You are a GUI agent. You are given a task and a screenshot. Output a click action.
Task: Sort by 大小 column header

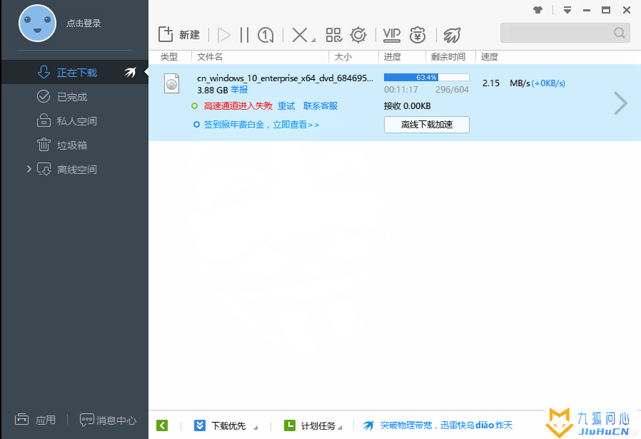click(343, 57)
